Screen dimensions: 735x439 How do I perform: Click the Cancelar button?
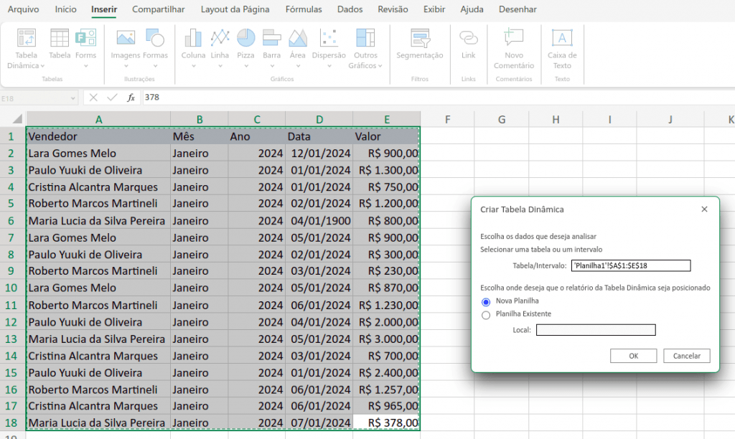click(686, 356)
